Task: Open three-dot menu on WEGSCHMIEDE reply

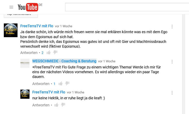Action: [172, 62]
